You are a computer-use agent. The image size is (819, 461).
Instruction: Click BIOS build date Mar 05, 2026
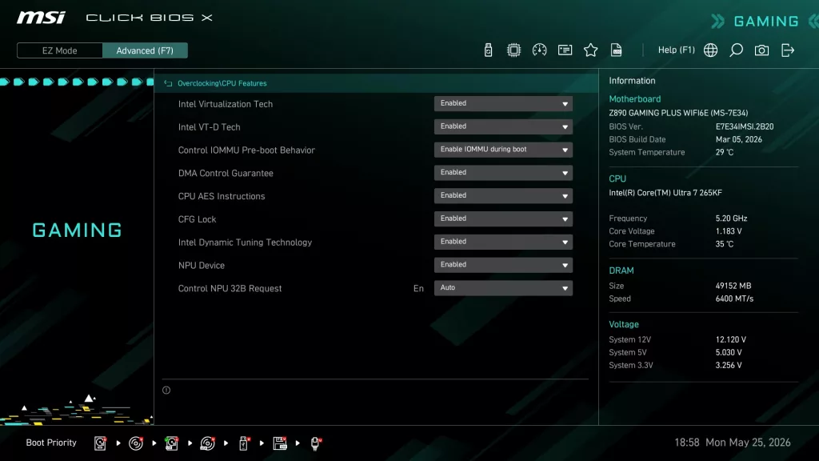[738, 139]
